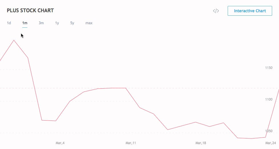Click the 1150 price axis label

(269, 68)
